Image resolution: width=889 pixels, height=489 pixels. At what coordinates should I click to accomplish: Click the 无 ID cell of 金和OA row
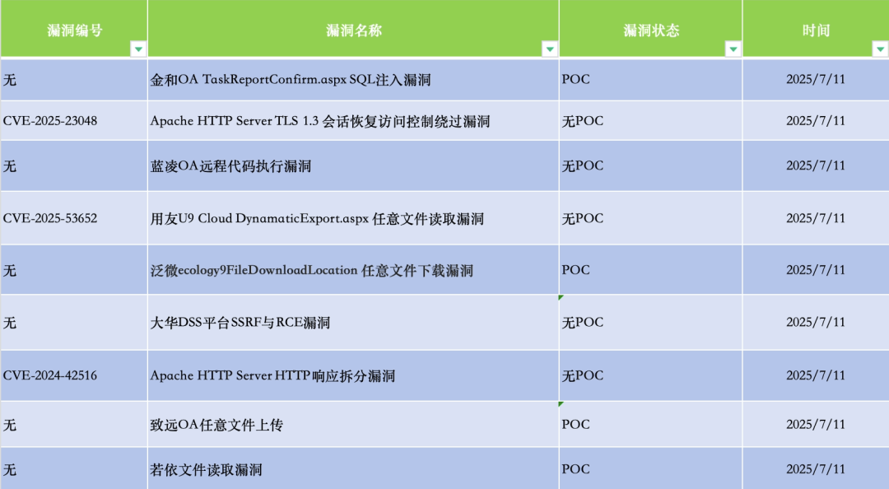[x=74, y=79]
